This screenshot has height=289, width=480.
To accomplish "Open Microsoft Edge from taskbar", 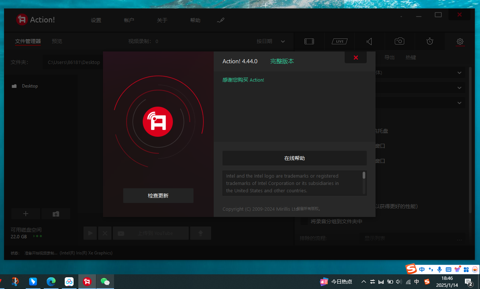I will pos(51,282).
